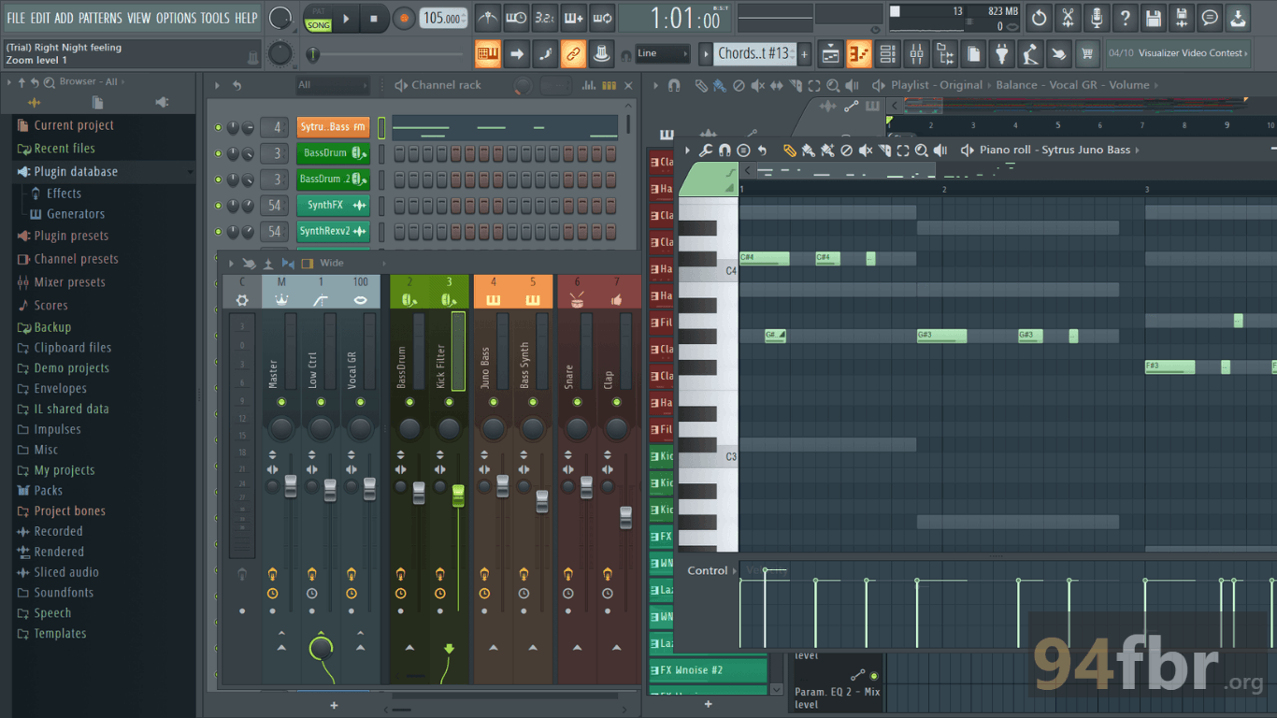Click the BassDrum .2 channel button

(333, 179)
